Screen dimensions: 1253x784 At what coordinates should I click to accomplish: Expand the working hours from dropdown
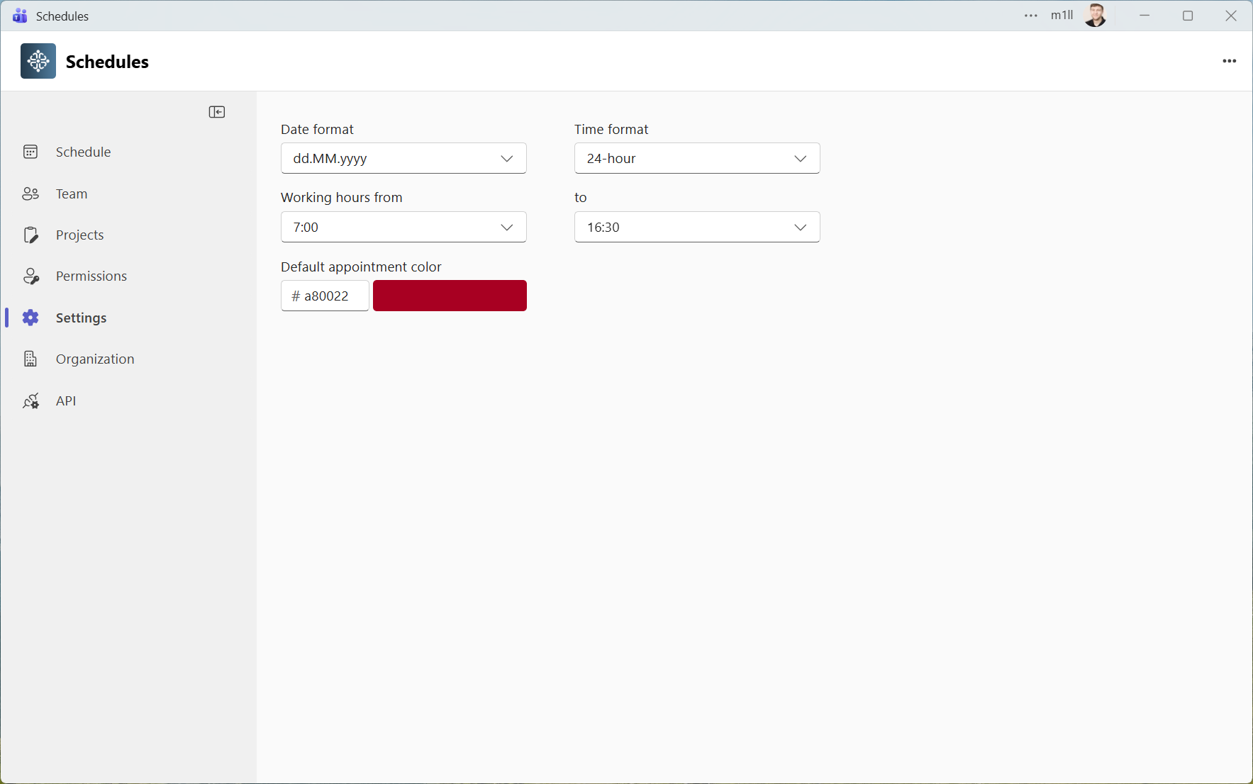tap(403, 227)
